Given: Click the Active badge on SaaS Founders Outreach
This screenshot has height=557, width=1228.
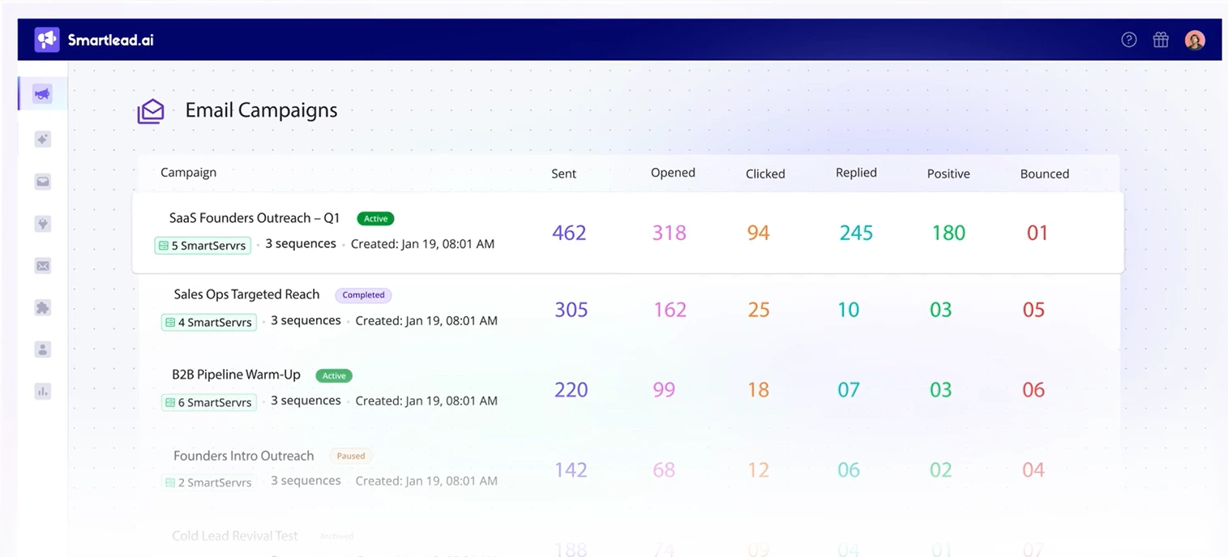Looking at the screenshot, I should (375, 219).
